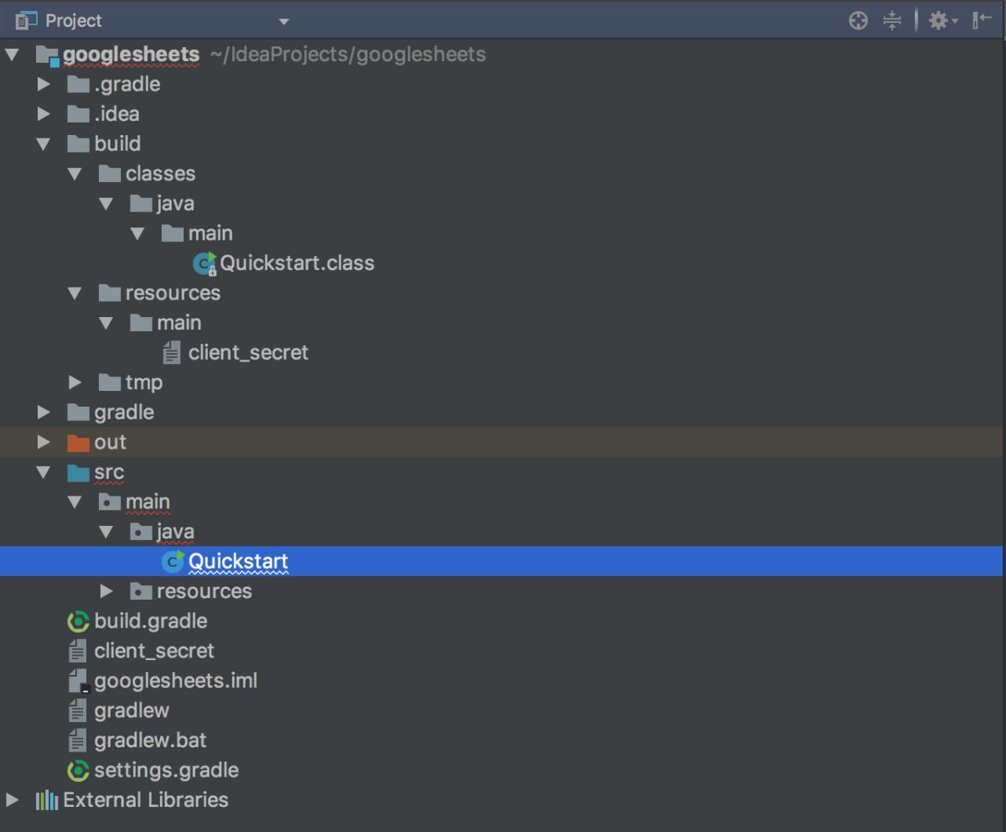This screenshot has height=832, width=1006.
Task: Click the Collapse All icon in header
Action: click(x=892, y=21)
